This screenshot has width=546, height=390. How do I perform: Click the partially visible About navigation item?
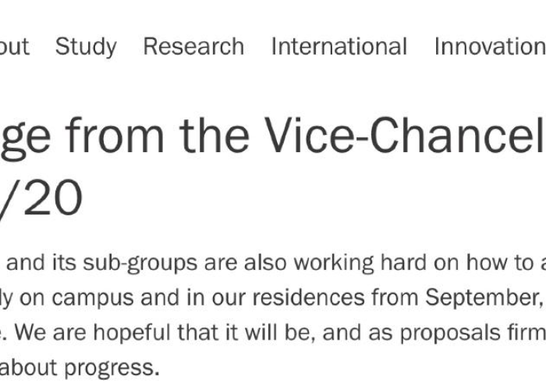tap(15, 46)
